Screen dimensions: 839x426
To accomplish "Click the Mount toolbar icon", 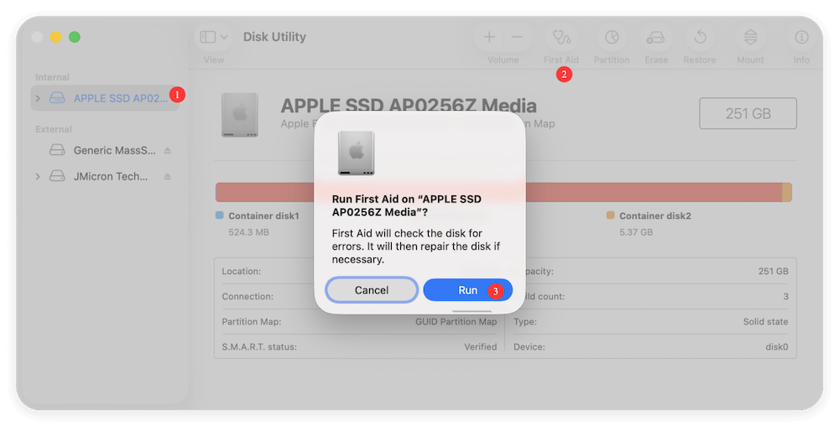I will point(750,37).
